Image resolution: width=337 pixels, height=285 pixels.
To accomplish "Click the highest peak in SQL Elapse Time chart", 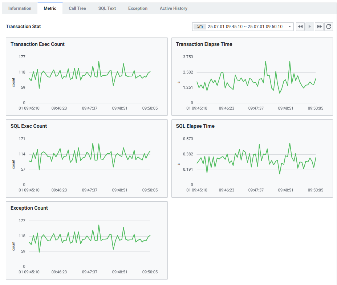I will click(290, 143).
